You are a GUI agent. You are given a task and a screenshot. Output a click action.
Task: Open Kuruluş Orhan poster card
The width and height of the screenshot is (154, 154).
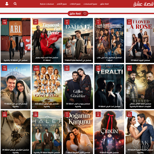(15, 132)
